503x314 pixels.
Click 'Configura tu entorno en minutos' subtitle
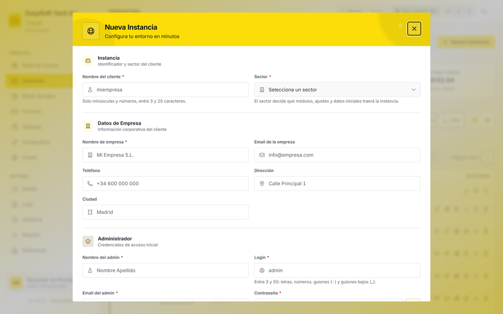click(142, 36)
